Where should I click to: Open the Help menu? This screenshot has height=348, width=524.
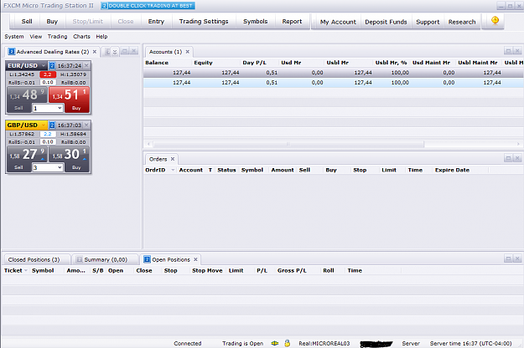pyautogui.click(x=101, y=36)
